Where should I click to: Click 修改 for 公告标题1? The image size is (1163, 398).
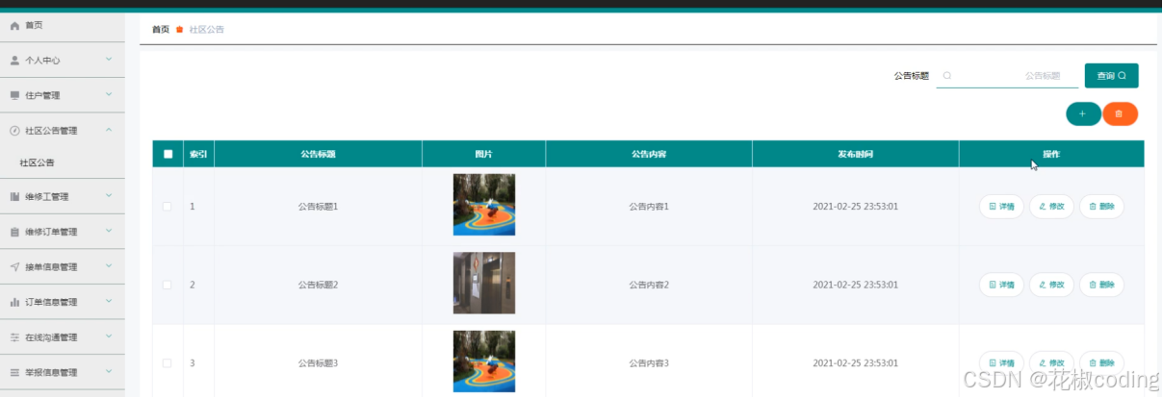[1051, 206]
